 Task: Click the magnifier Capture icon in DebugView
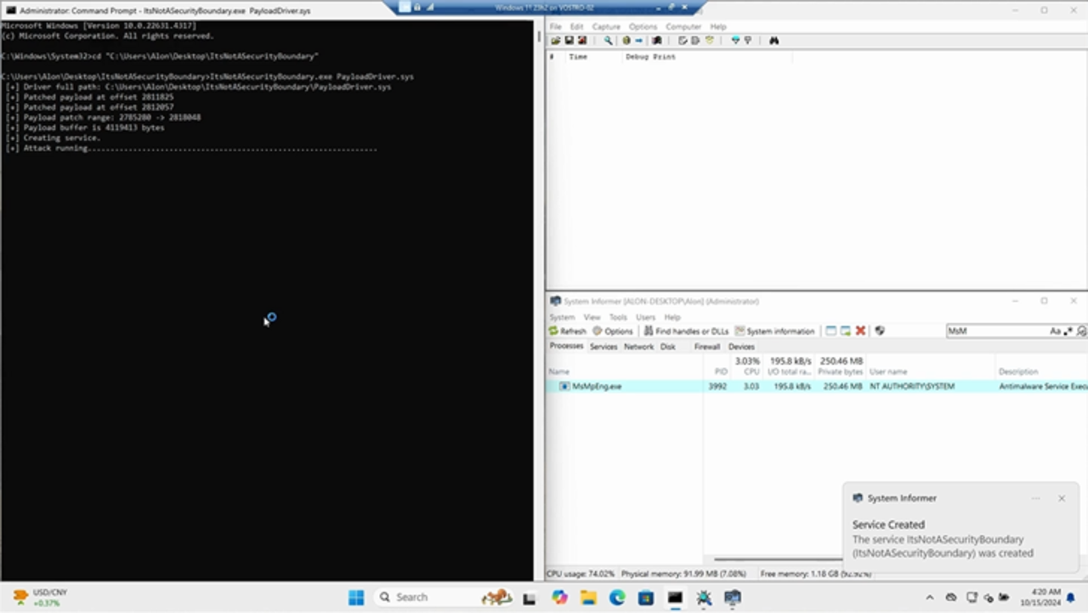click(608, 41)
